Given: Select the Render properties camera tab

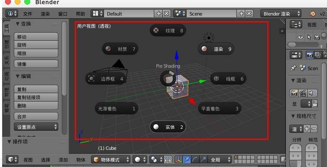Looking at the screenshot, I should click(x=309, y=55).
